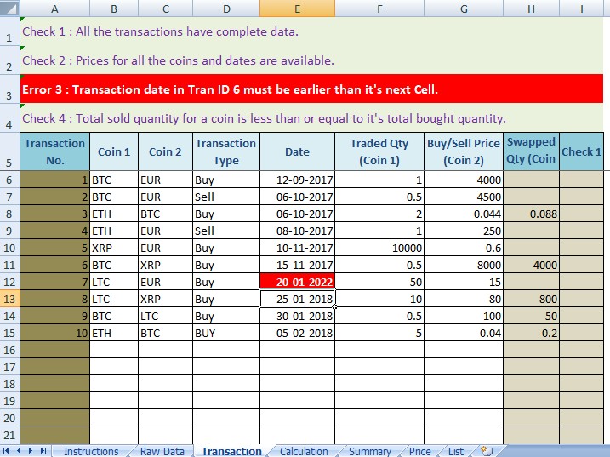610x457 pixels.
Task: Click the Check 1 column header cell
Action: [x=582, y=151]
